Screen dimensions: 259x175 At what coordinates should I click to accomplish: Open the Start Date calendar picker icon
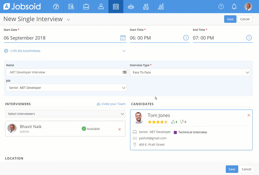pos(123,38)
